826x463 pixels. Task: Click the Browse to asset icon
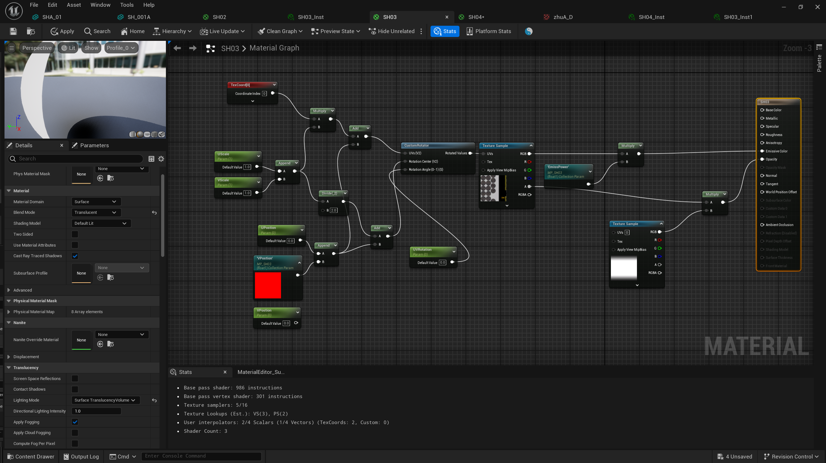tap(31, 31)
